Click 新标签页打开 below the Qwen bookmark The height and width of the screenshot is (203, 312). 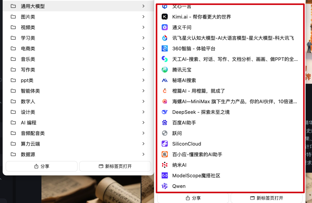click(266, 198)
